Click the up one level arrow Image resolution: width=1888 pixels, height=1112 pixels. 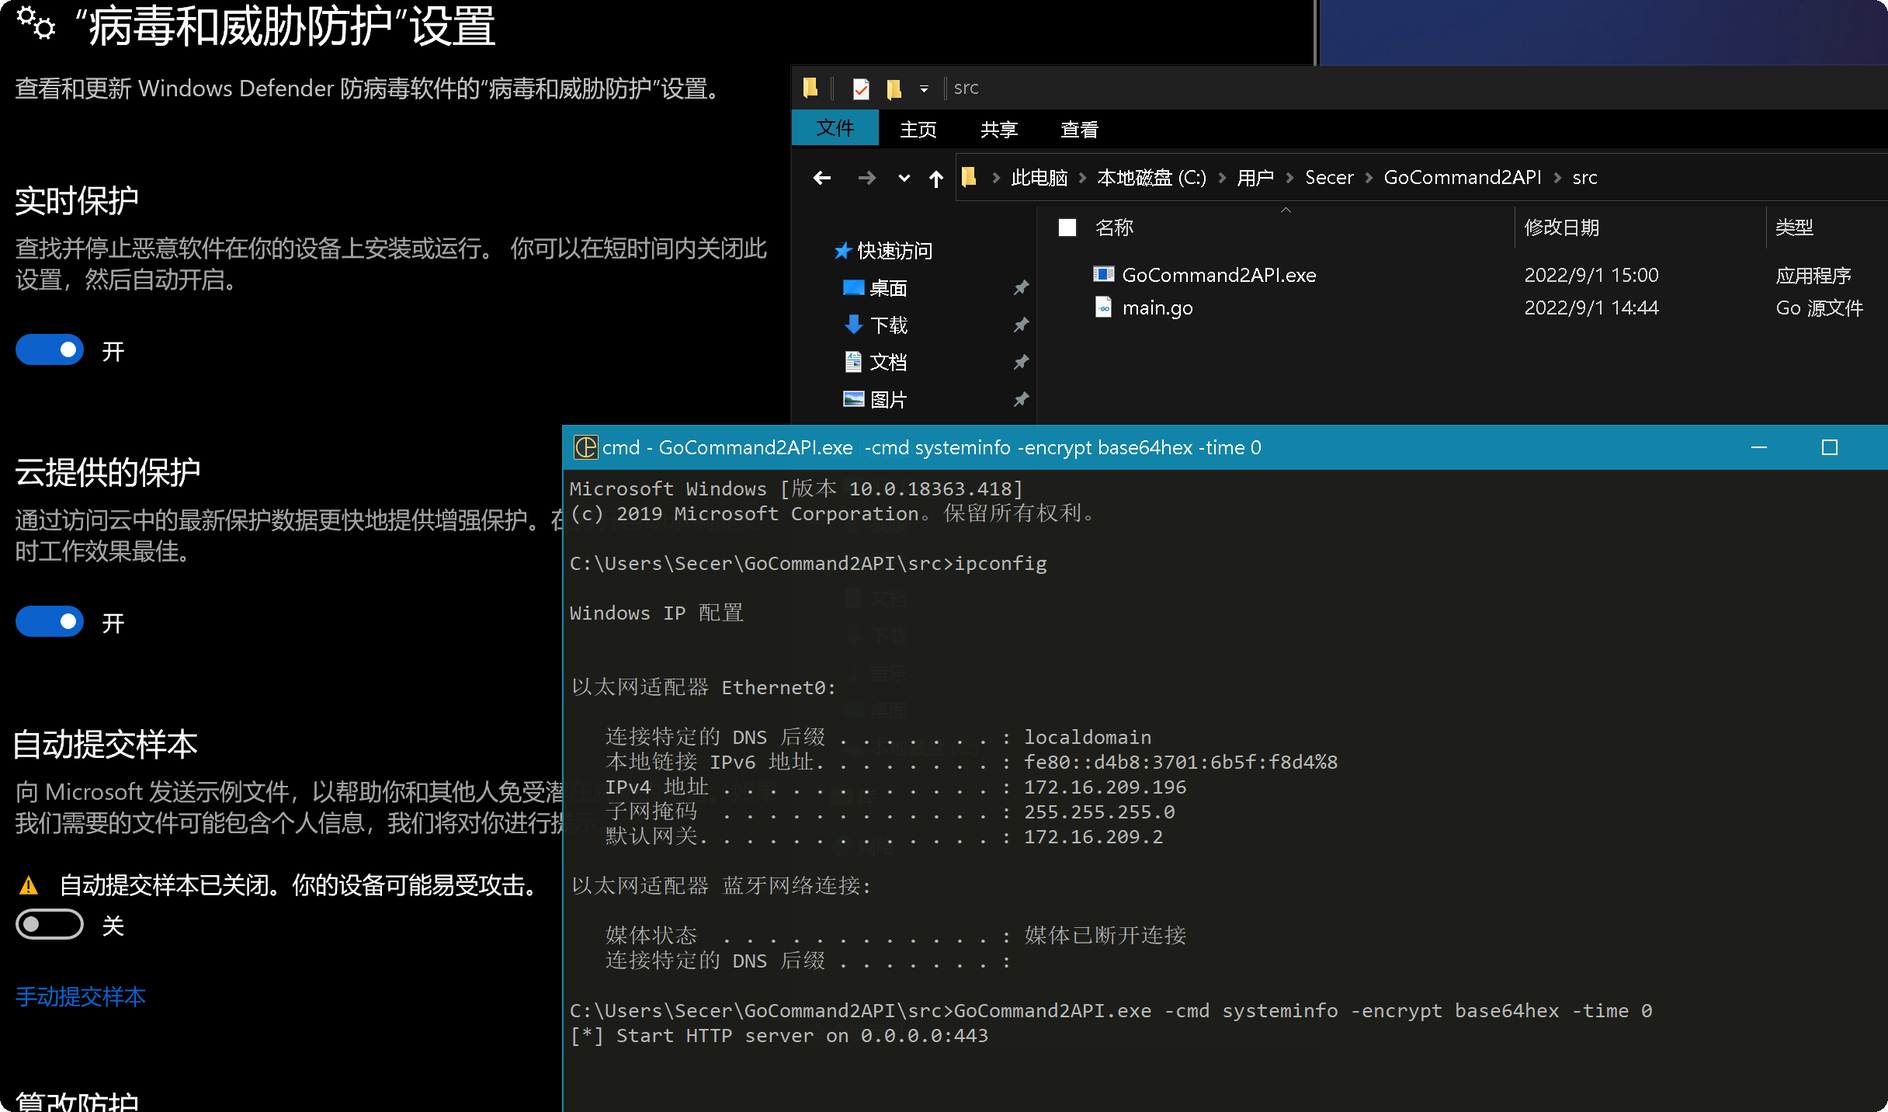[936, 179]
